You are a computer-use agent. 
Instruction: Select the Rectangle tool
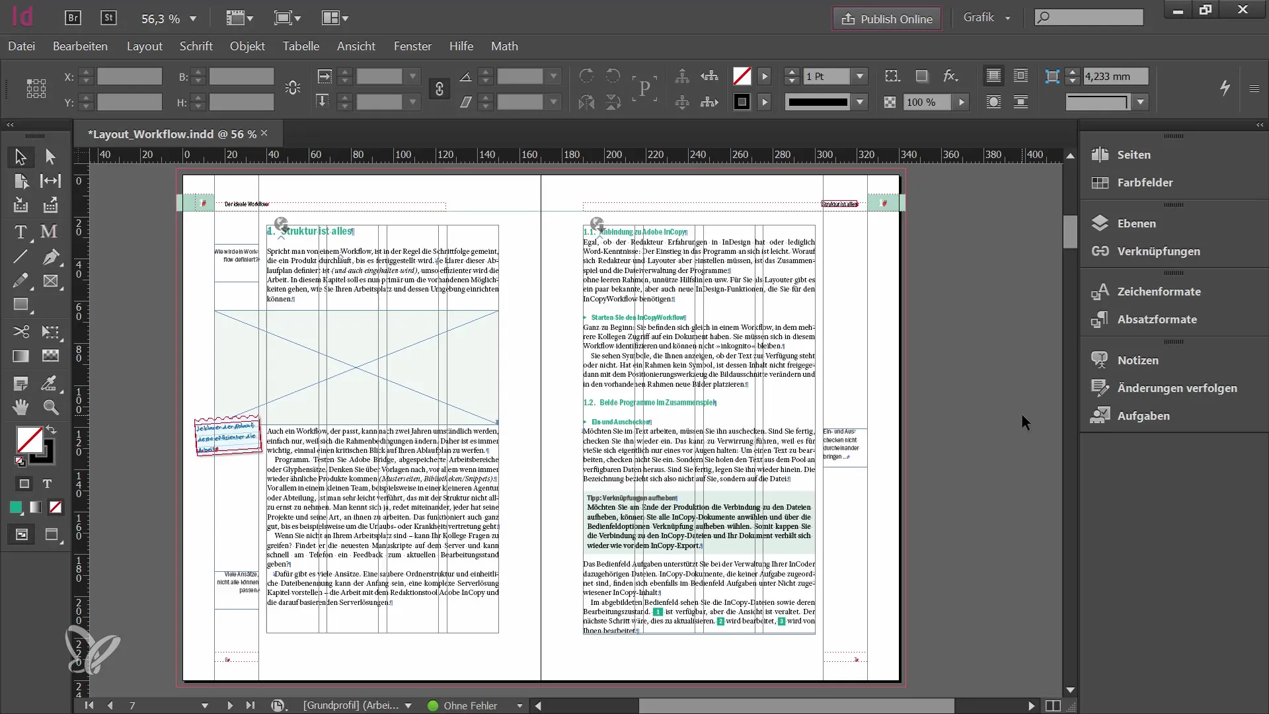pos(20,305)
